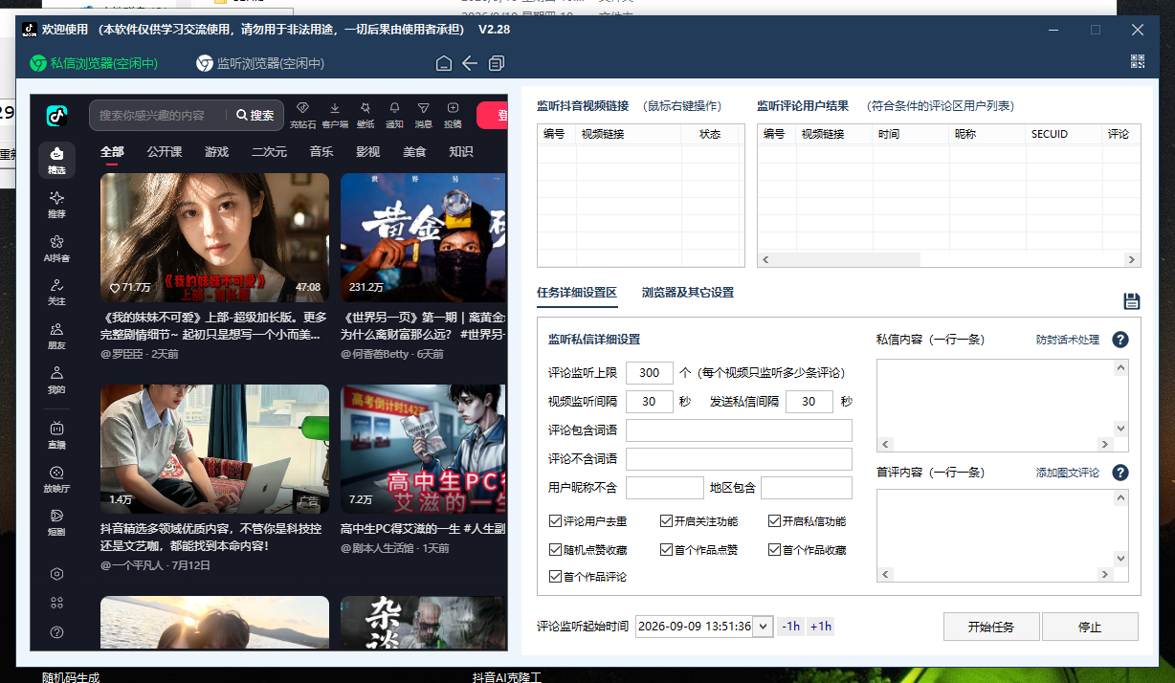Viewport: 1175px width, 683px height.
Task: Open help for 添加图文评论
Action: [x=1120, y=473]
